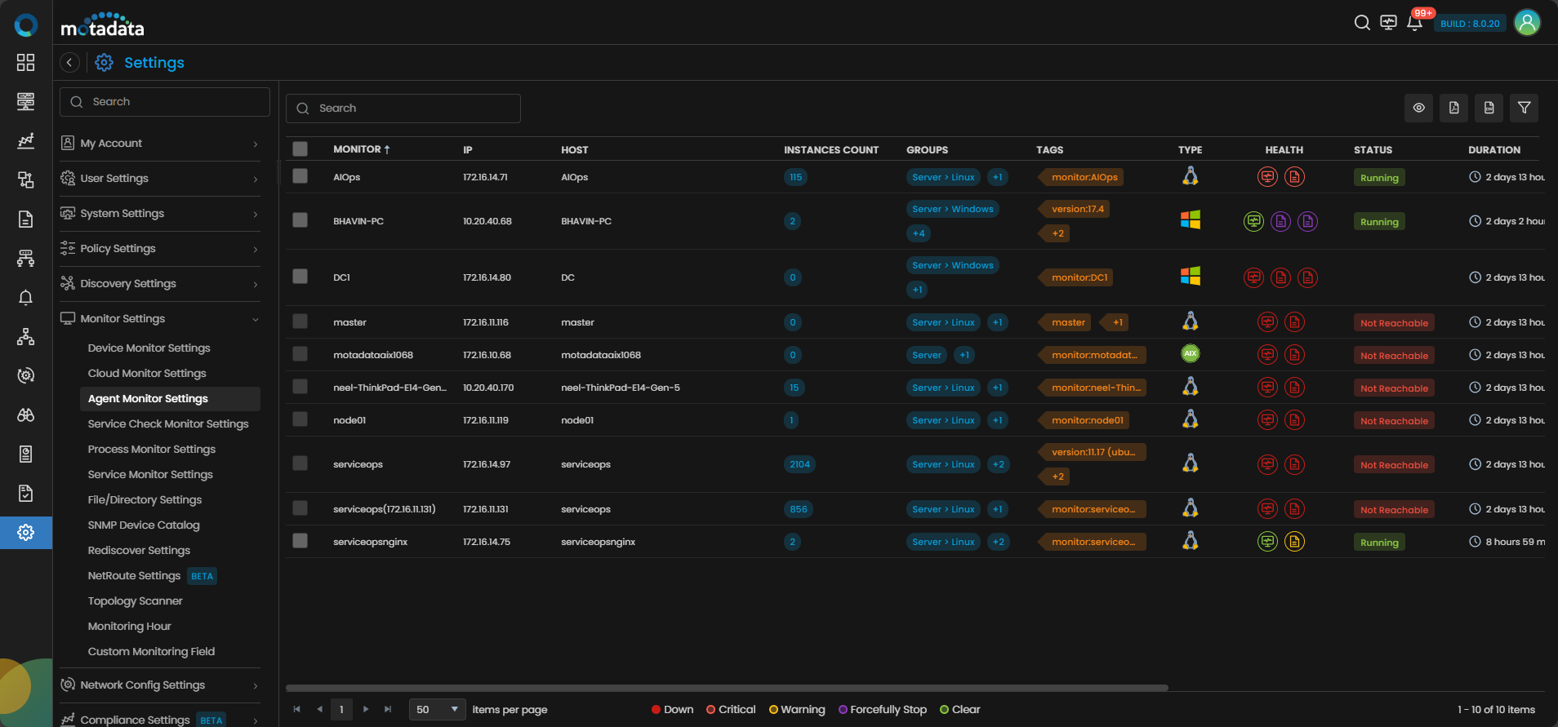Go back using the arrow beside Settings

69,62
